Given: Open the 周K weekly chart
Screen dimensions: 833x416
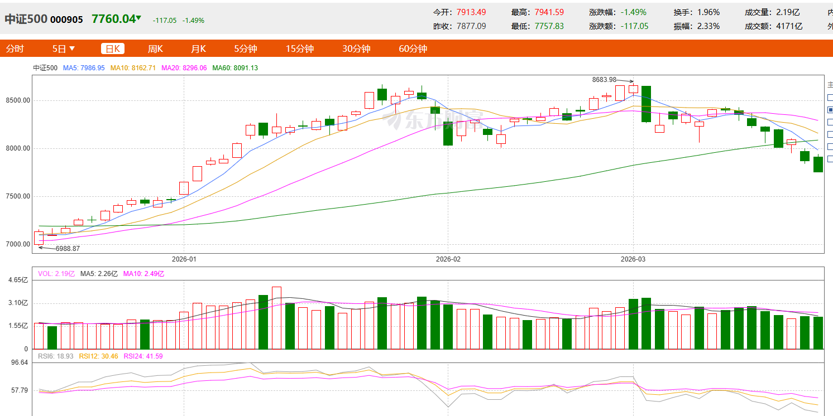Looking at the screenshot, I should coord(155,49).
